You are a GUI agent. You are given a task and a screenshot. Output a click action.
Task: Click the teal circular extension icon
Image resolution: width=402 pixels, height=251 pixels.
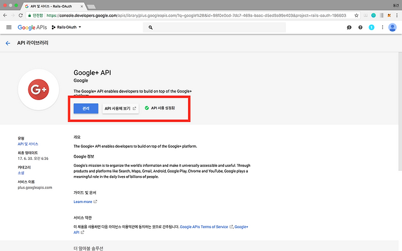pyautogui.click(x=374, y=16)
